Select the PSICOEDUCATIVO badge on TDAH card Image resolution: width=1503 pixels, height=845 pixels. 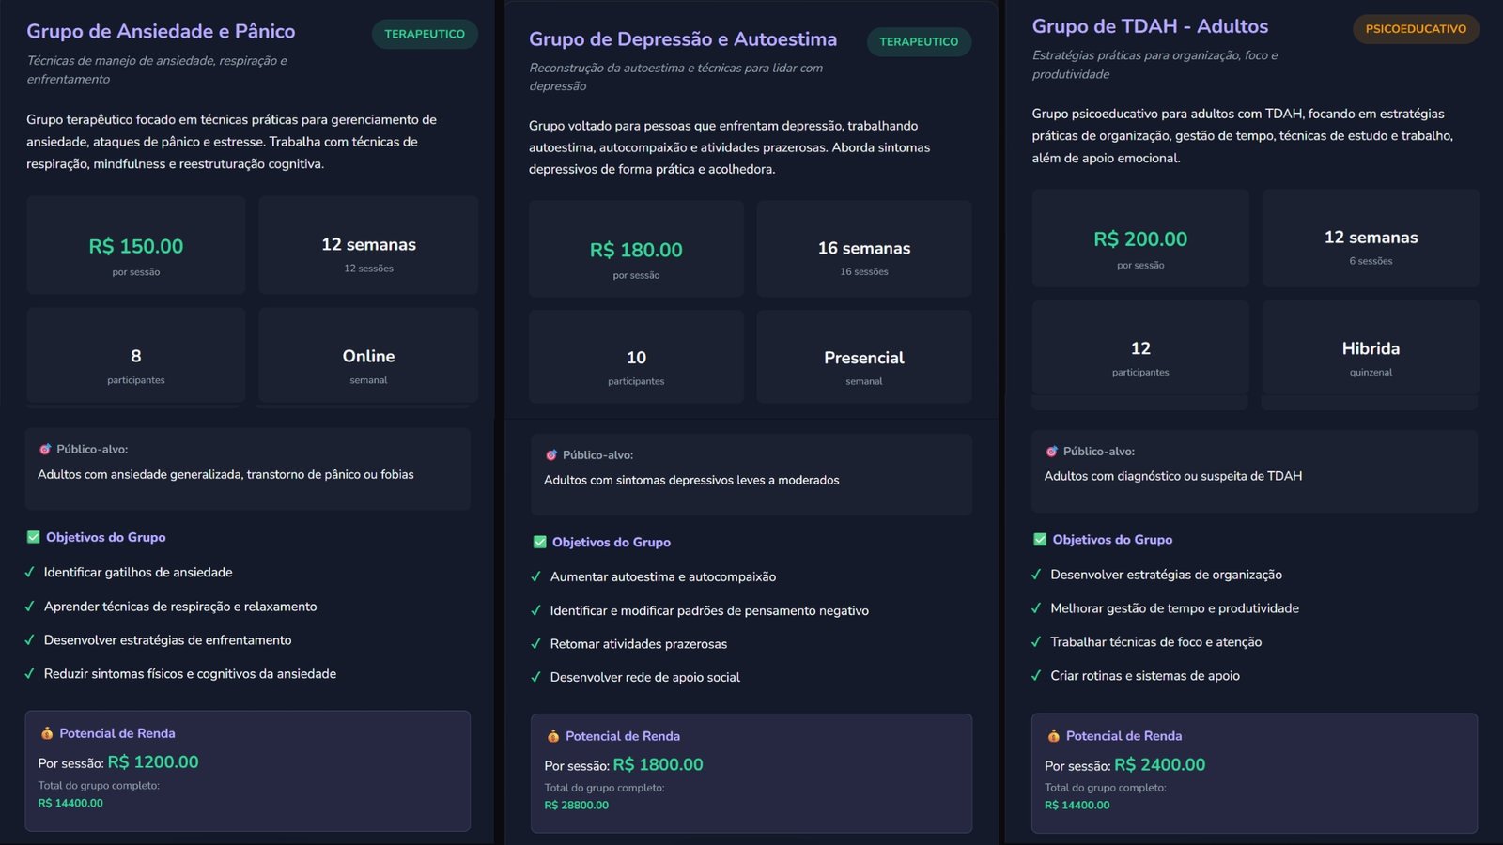click(x=1416, y=29)
